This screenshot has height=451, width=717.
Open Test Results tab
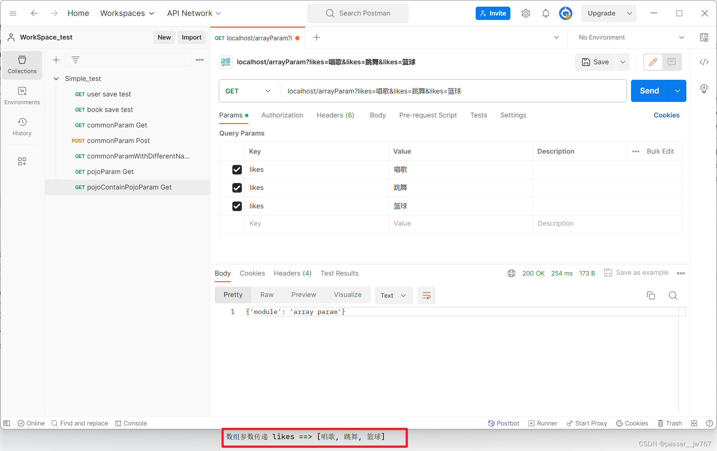tap(339, 273)
